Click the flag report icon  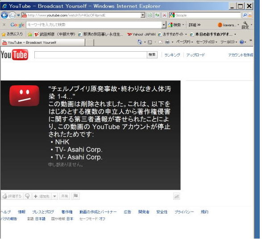click(x=75, y=196)
